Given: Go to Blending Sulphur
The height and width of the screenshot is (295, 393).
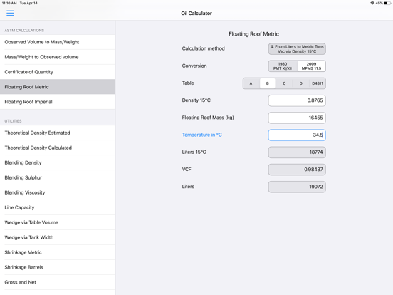Looking at the screenshot, I should tap(58, 177).
